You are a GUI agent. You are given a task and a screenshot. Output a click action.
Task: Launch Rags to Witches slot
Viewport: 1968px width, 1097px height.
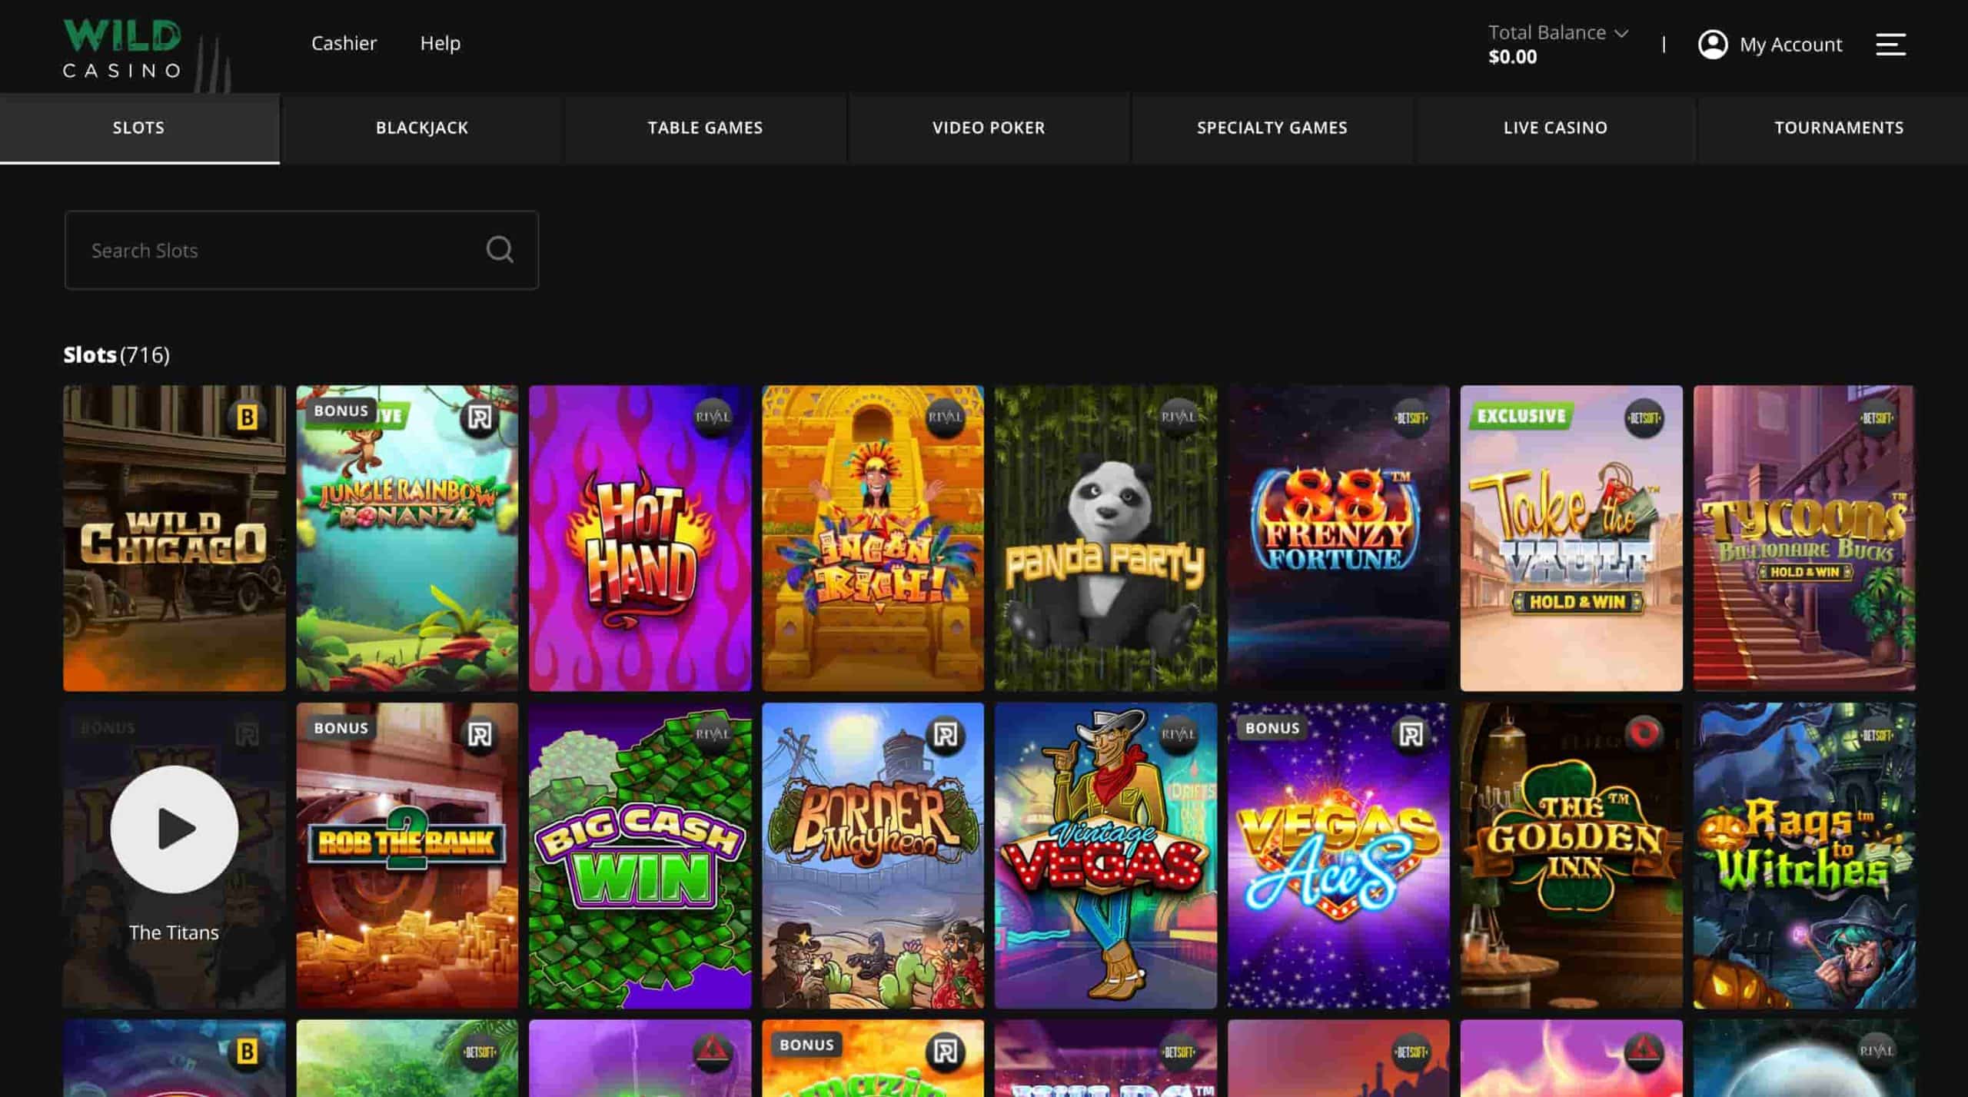pos(1805,855)
